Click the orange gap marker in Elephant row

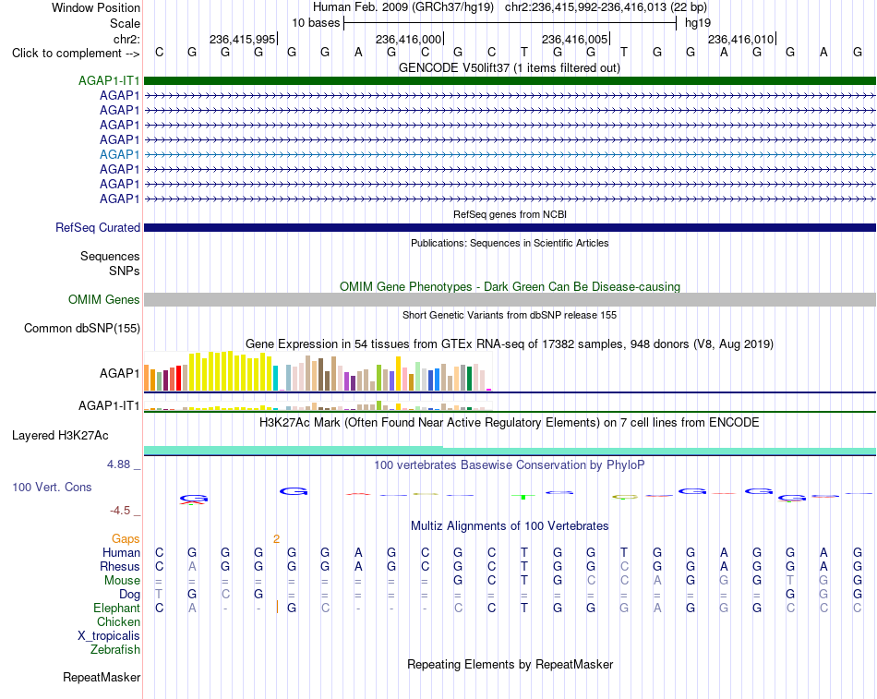tap(277, 608)
